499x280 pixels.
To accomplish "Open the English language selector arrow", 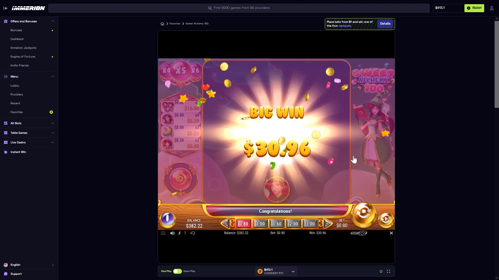I will [x=52, y=265].
